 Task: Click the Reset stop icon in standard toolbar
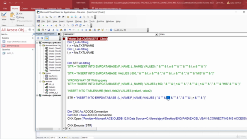point(86,30)
